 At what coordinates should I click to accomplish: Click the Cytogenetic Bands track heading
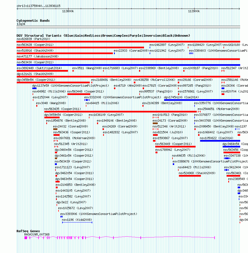tap(33, 21)
